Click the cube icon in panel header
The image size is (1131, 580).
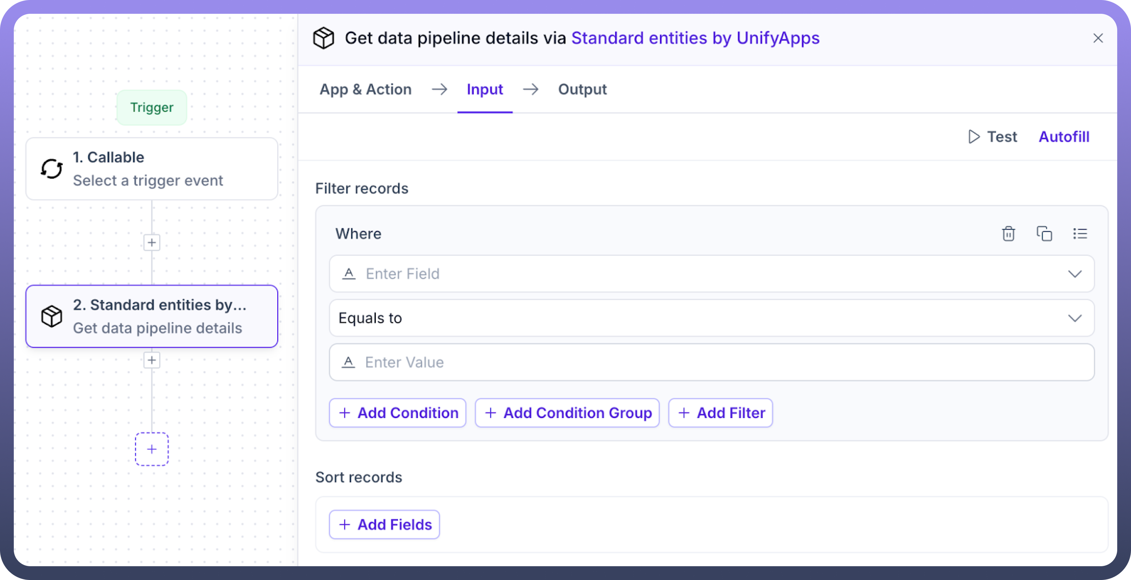click(323, 38)
